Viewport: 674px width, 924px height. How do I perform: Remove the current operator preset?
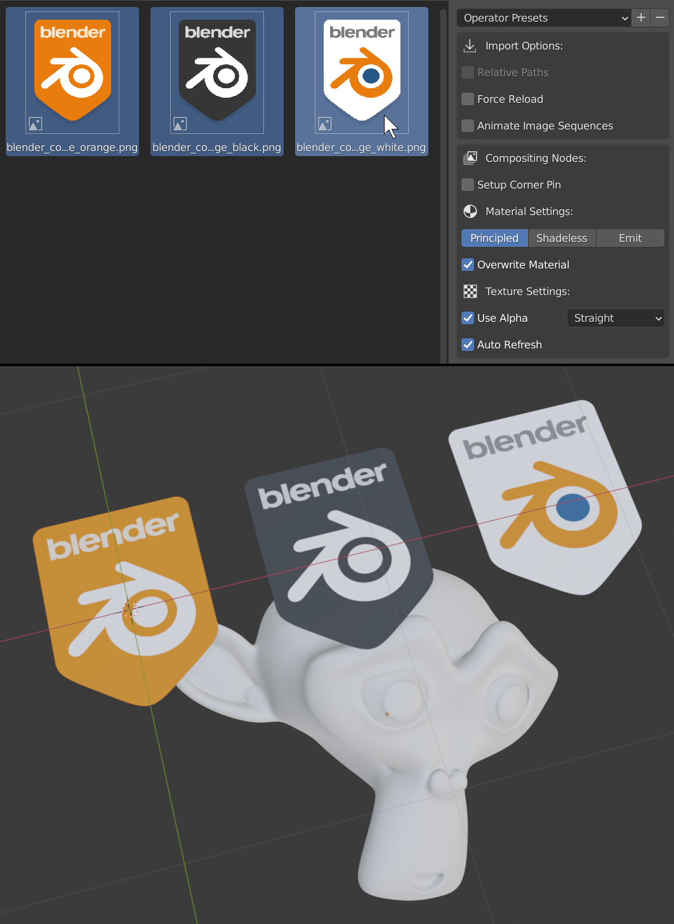click(x=660, y=18)
